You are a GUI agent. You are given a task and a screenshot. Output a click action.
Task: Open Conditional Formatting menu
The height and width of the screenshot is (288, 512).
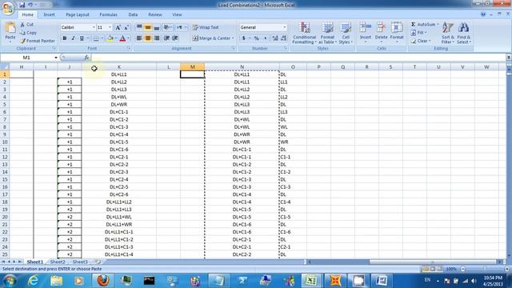304,33
